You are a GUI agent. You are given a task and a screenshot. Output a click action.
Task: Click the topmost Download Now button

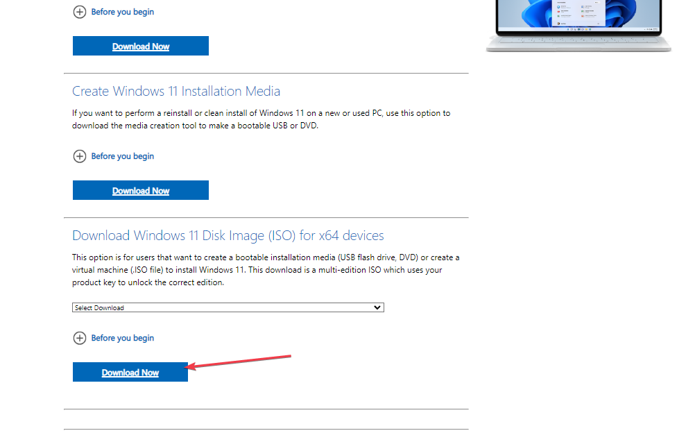(140, 46)
